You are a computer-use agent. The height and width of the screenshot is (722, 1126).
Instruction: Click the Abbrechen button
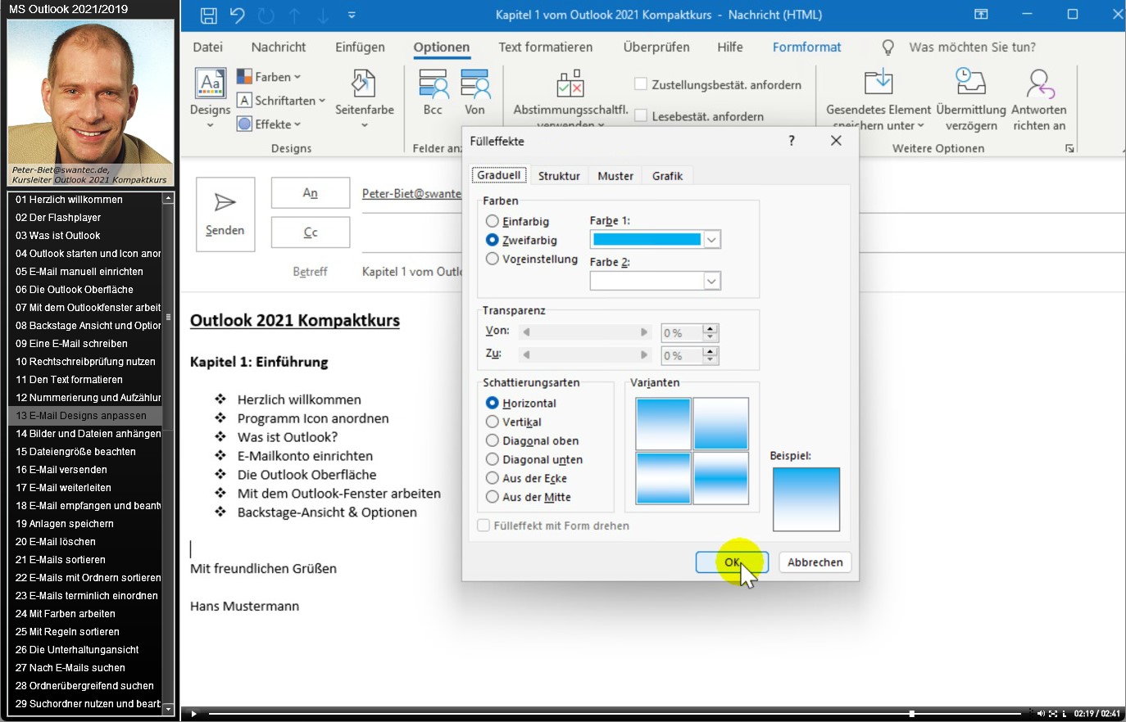pyautogui.click(x=815, y=562)
